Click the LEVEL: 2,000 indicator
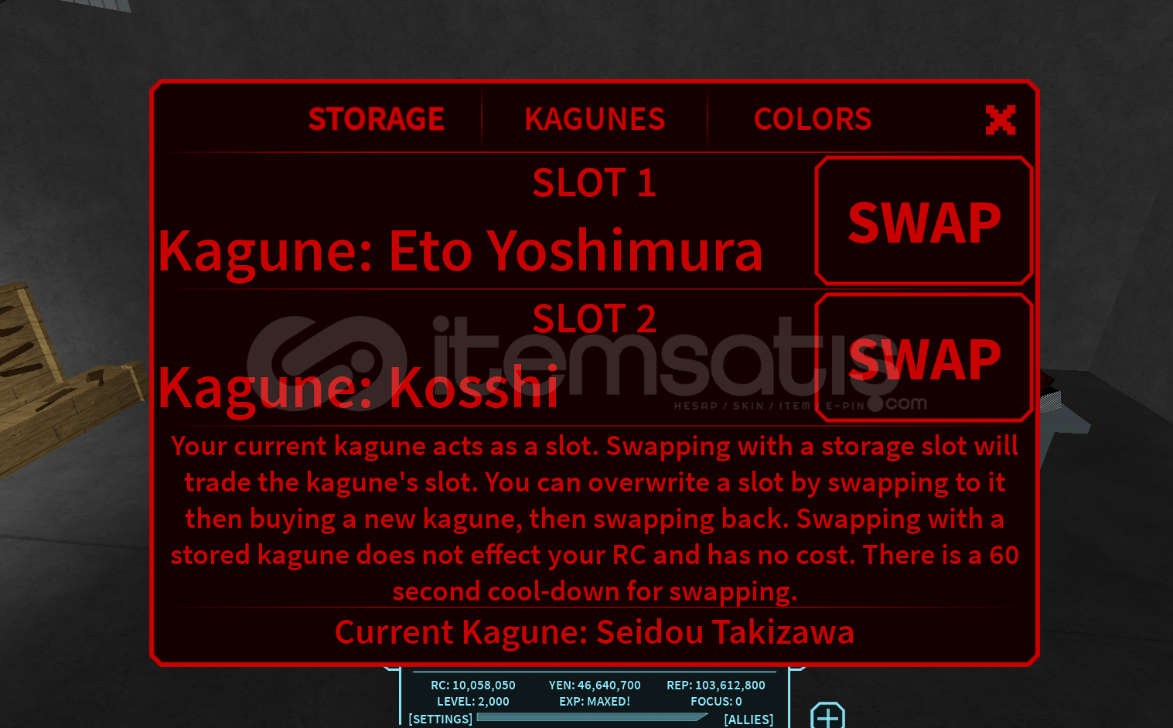The width and height of the screenshot is (1173, 728). [473, 702]
